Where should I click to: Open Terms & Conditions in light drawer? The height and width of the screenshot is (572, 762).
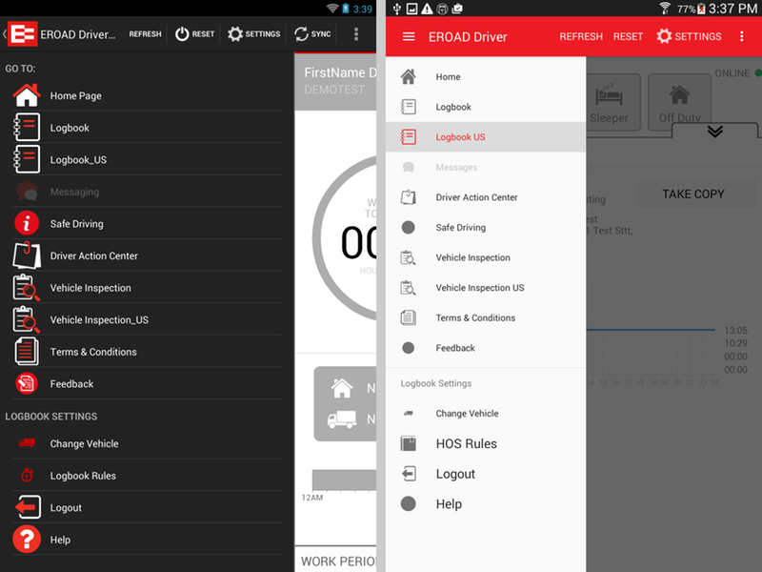tap(486, 318)
